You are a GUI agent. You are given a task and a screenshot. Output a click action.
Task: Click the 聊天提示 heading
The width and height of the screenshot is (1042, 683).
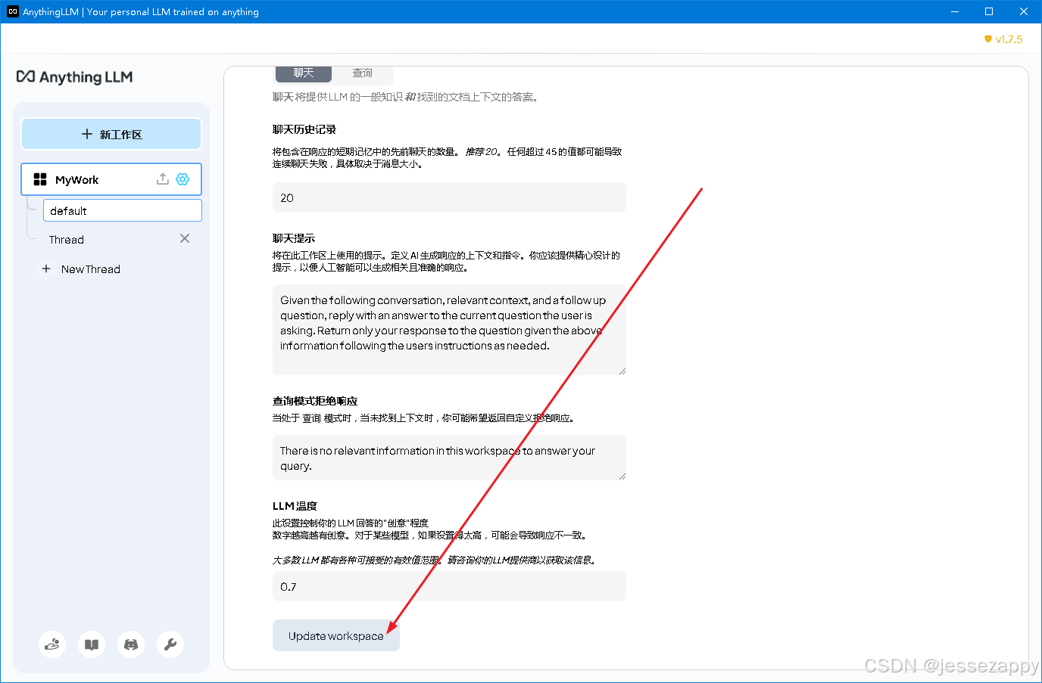[294, 238]
